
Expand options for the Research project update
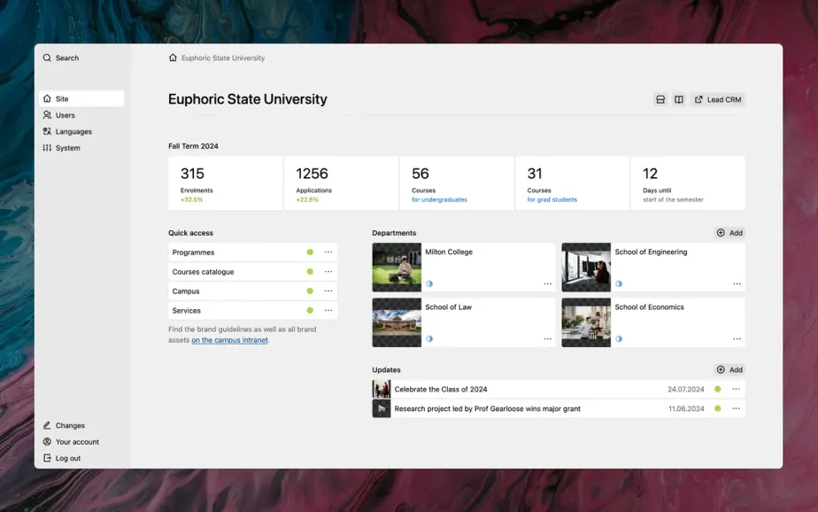736,408
